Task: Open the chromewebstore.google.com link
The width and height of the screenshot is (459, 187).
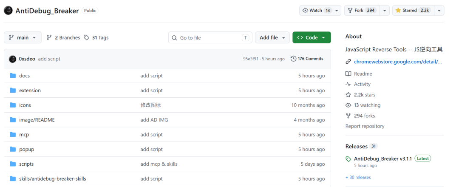Action: [x=398, y=62]
